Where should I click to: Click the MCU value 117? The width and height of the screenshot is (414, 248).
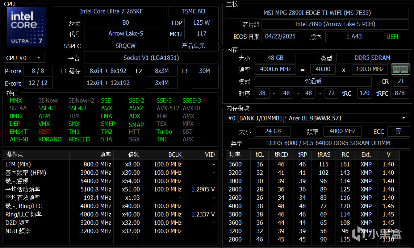coord(201,34)
